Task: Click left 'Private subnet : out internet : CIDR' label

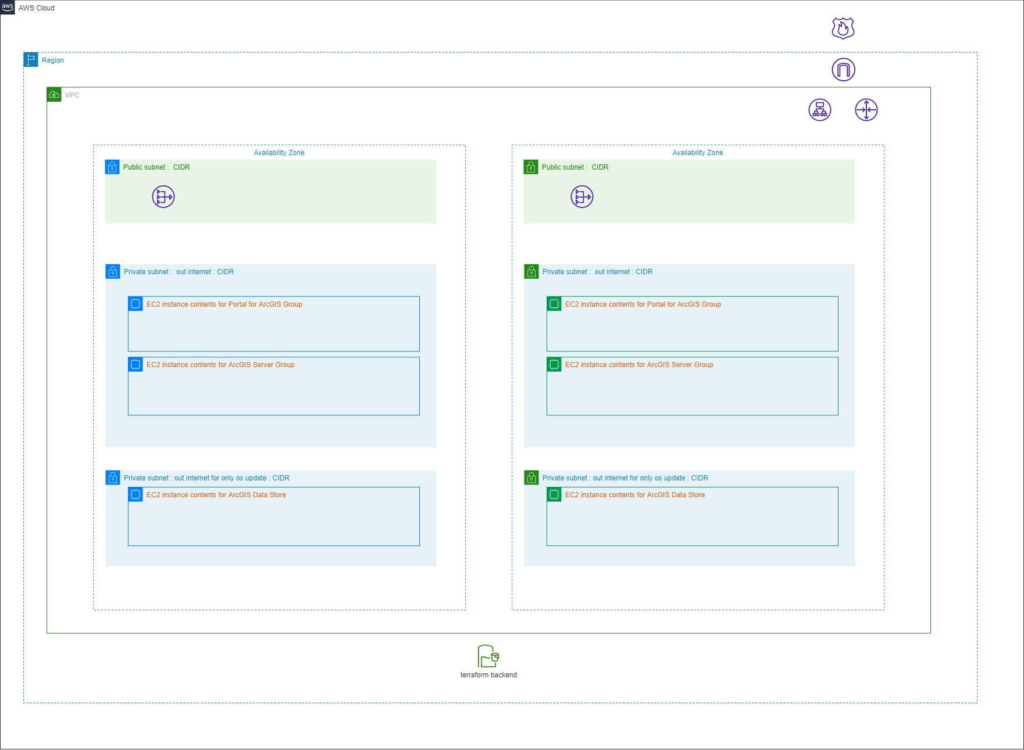Action: pos(179,272)
